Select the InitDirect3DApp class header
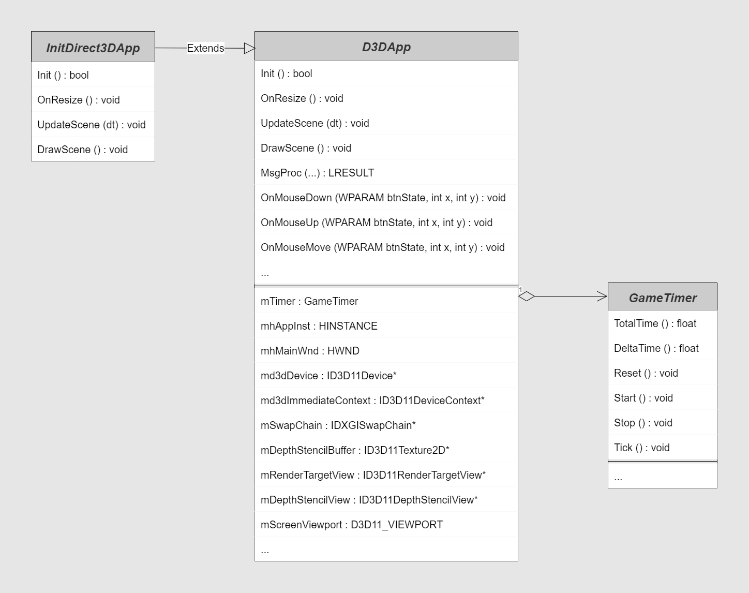The width and height of the screenshot is (749, 593). 93,47
